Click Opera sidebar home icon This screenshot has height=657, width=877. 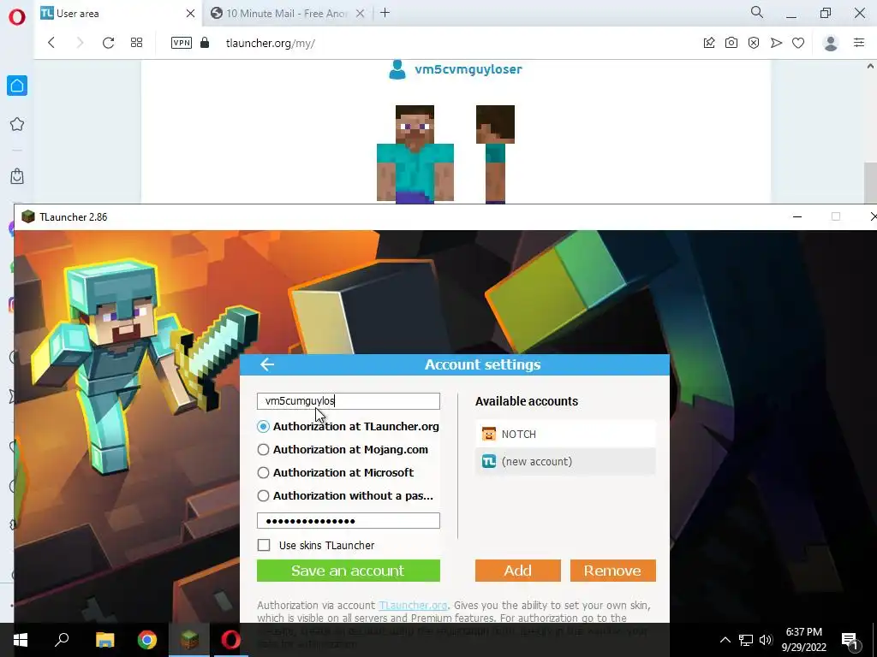pyautogui.click(x=17, y=86)
